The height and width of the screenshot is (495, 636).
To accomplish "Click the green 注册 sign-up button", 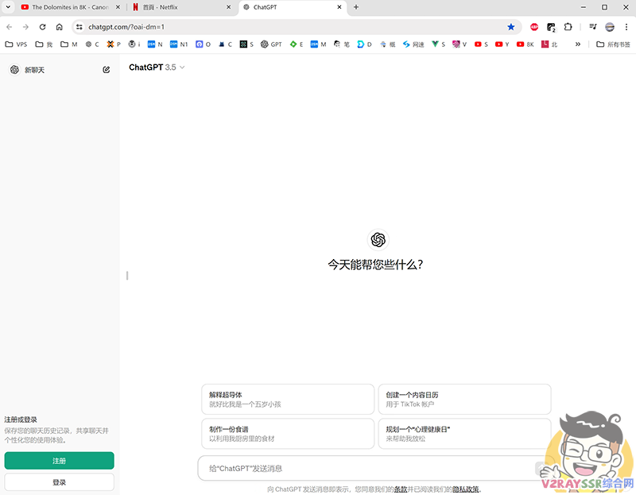I will (60, 461).
